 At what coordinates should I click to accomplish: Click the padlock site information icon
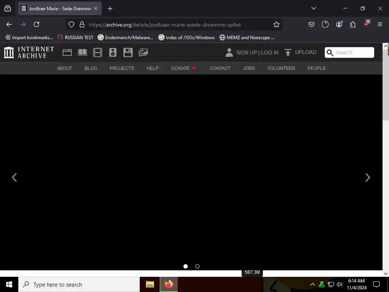[x=82, y=24]
